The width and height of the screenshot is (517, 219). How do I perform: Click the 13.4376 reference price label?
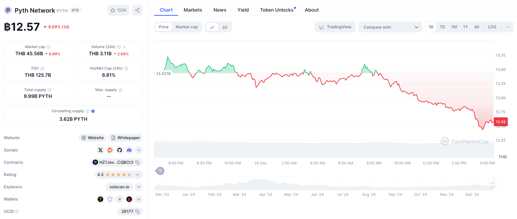click(163, 73)
